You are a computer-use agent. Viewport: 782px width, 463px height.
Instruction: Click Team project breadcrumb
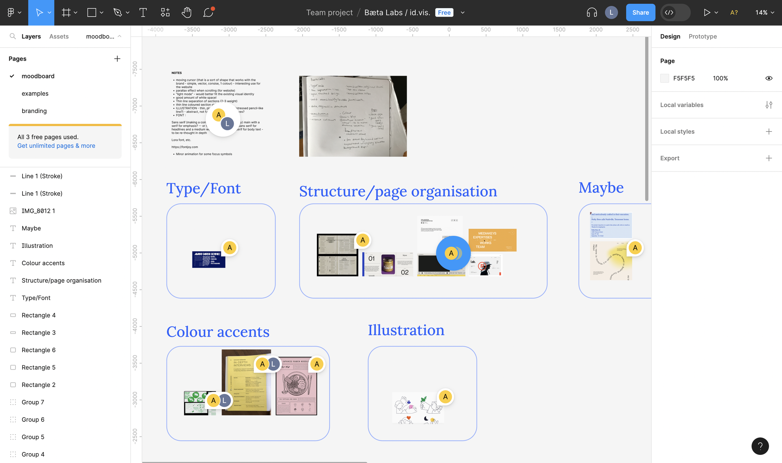(x=329, y=13)
